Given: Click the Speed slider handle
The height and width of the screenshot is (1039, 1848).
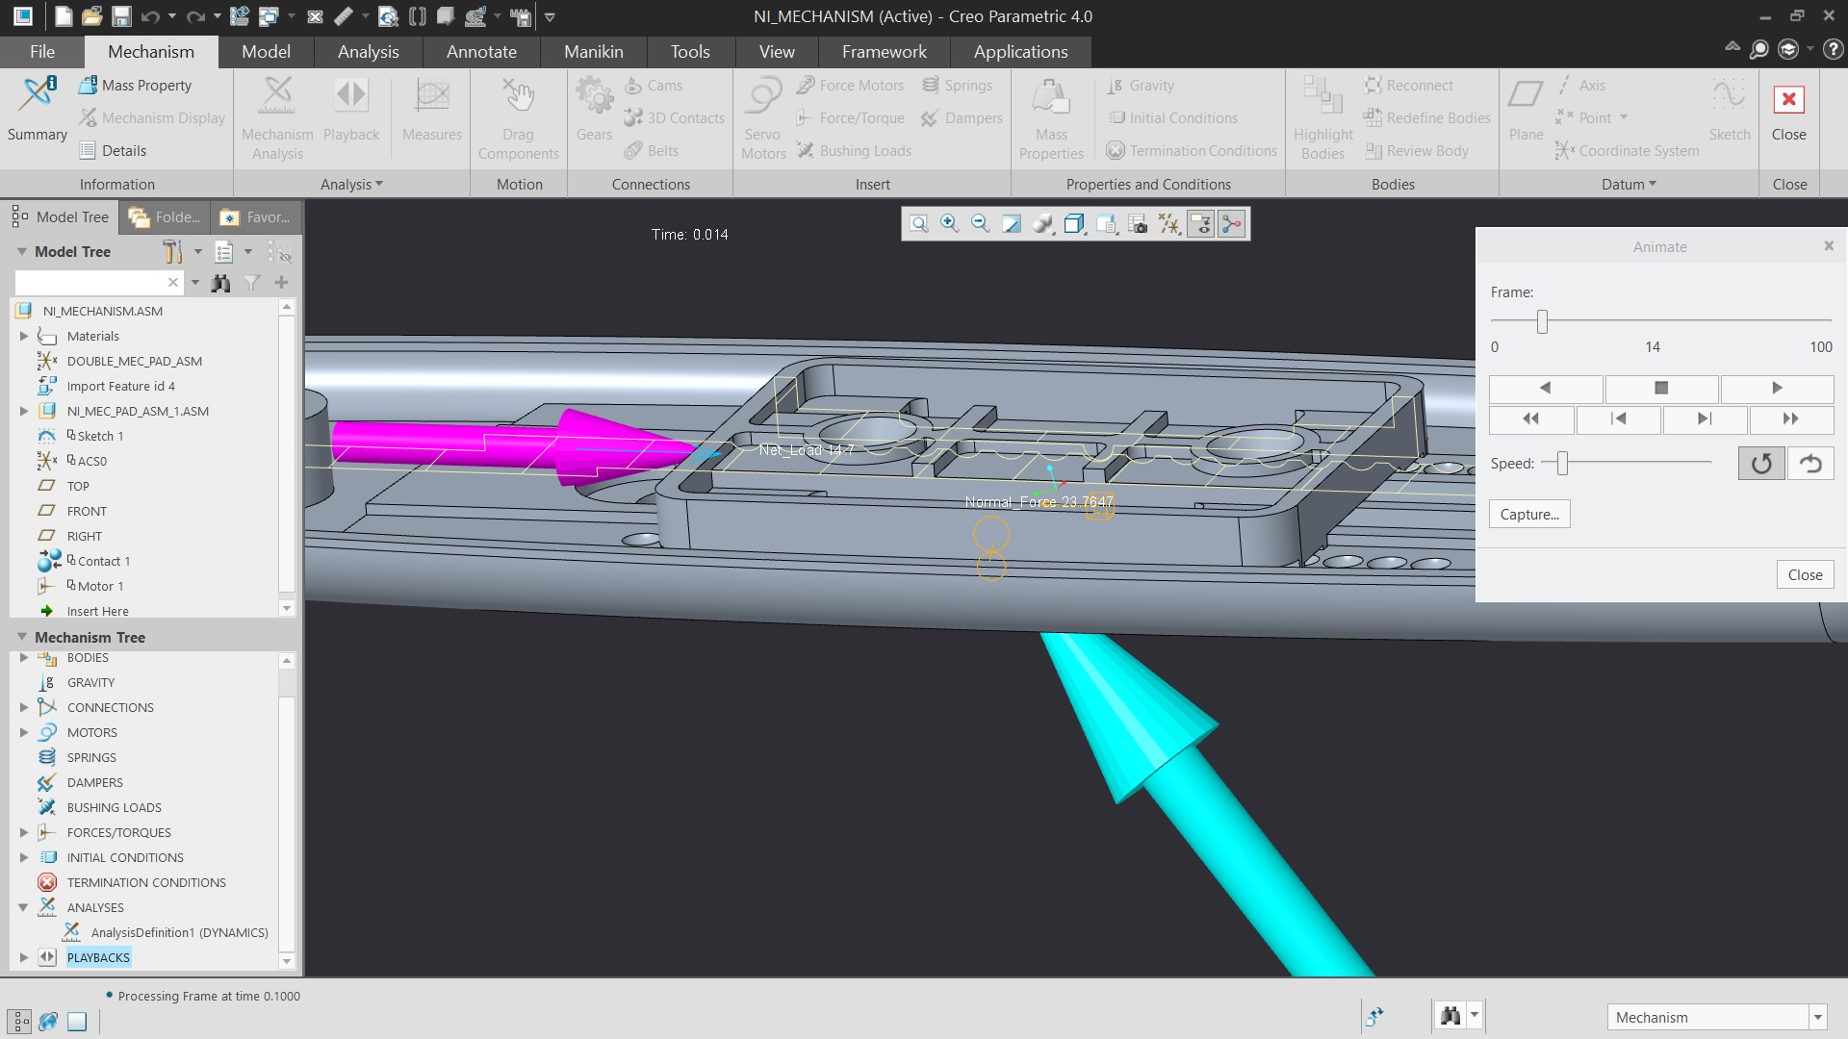Looking at the screenshot, I should click(1562, 464).
